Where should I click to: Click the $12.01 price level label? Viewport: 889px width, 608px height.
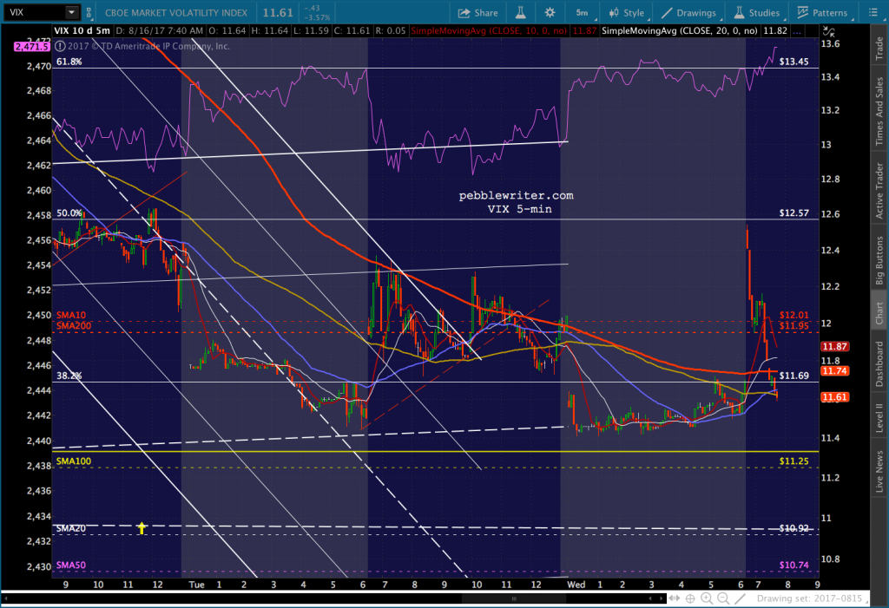click(x=794, y=315)
